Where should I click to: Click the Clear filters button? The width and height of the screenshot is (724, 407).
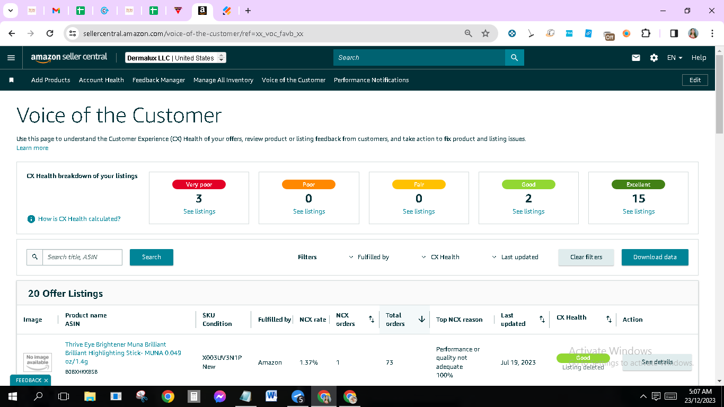586,257
